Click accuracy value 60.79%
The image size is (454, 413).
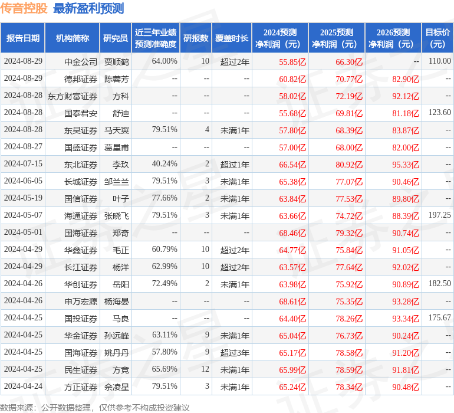tap(165, 249)
